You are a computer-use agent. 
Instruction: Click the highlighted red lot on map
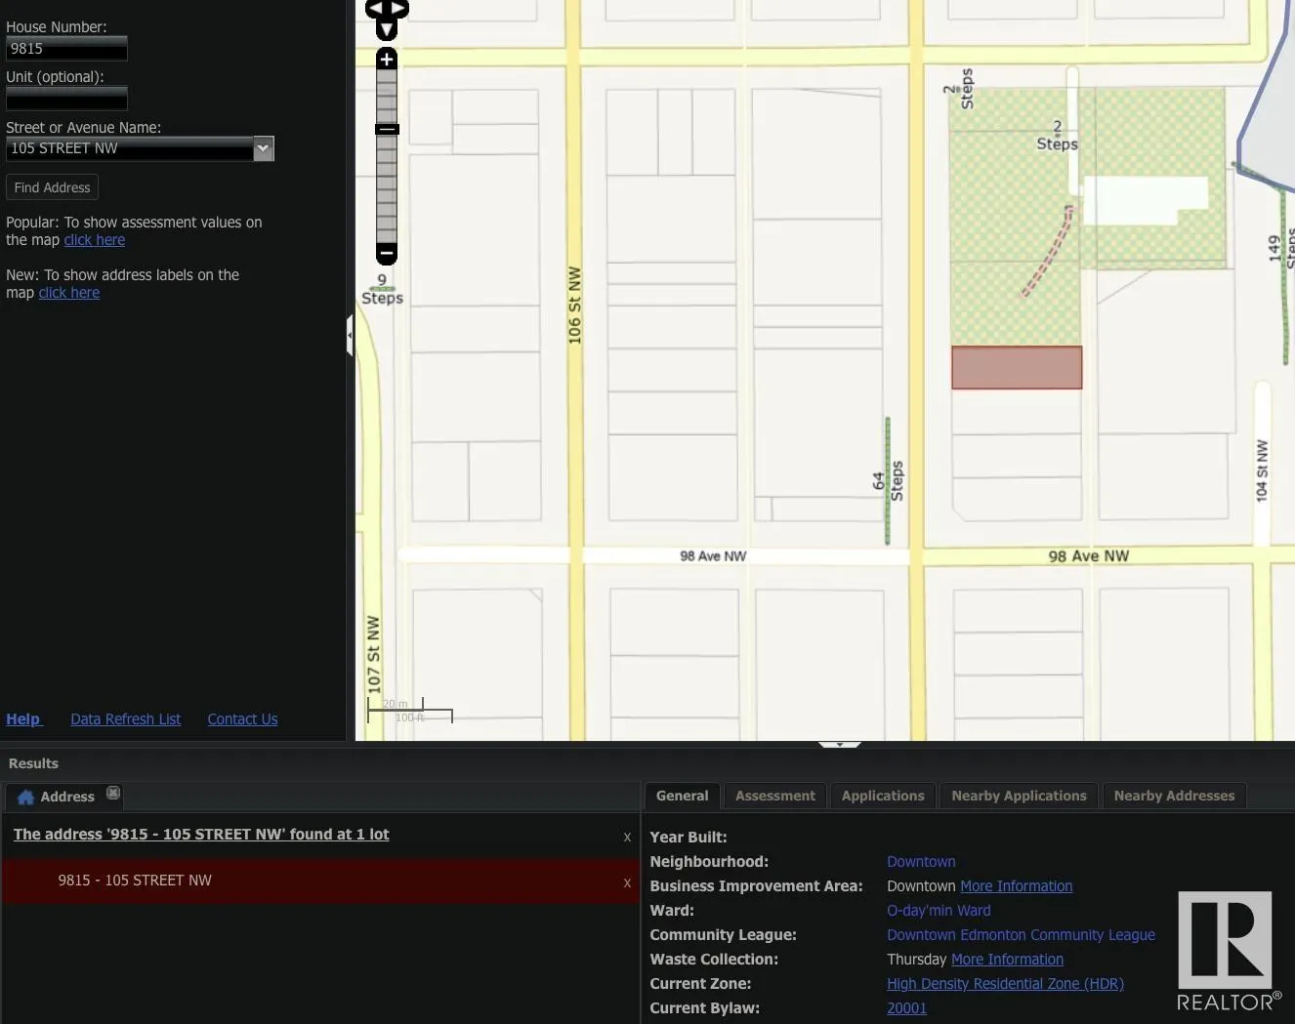click(x=1017, y=368)
